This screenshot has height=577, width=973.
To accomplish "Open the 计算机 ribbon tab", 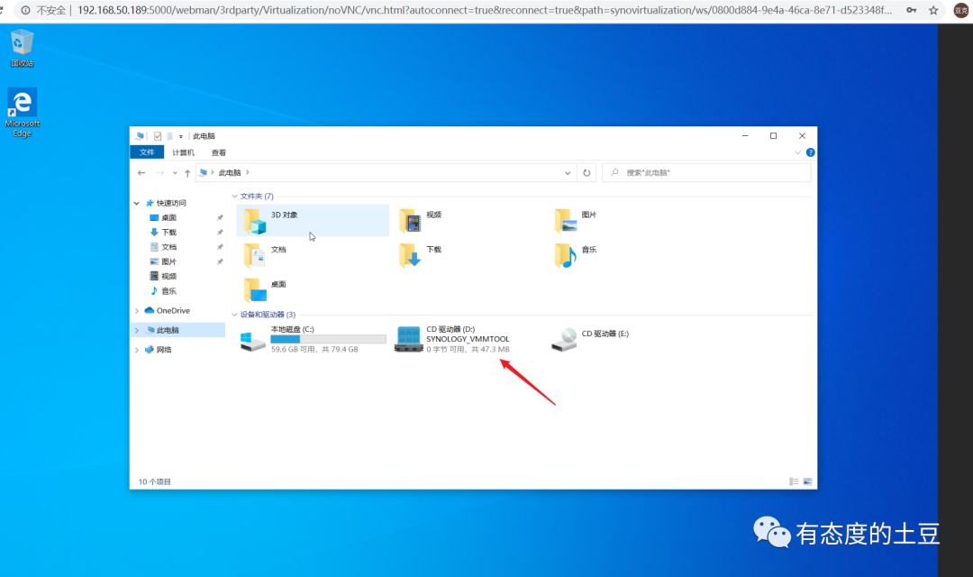I will pyautogui.click(x=183, y=152).
